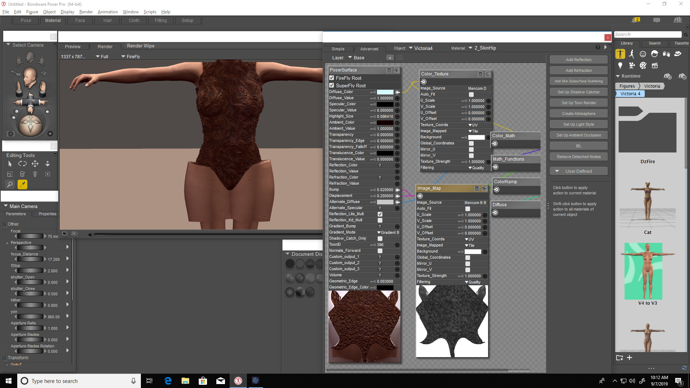
Task: Open the Cameras library category
Action: 631,65
